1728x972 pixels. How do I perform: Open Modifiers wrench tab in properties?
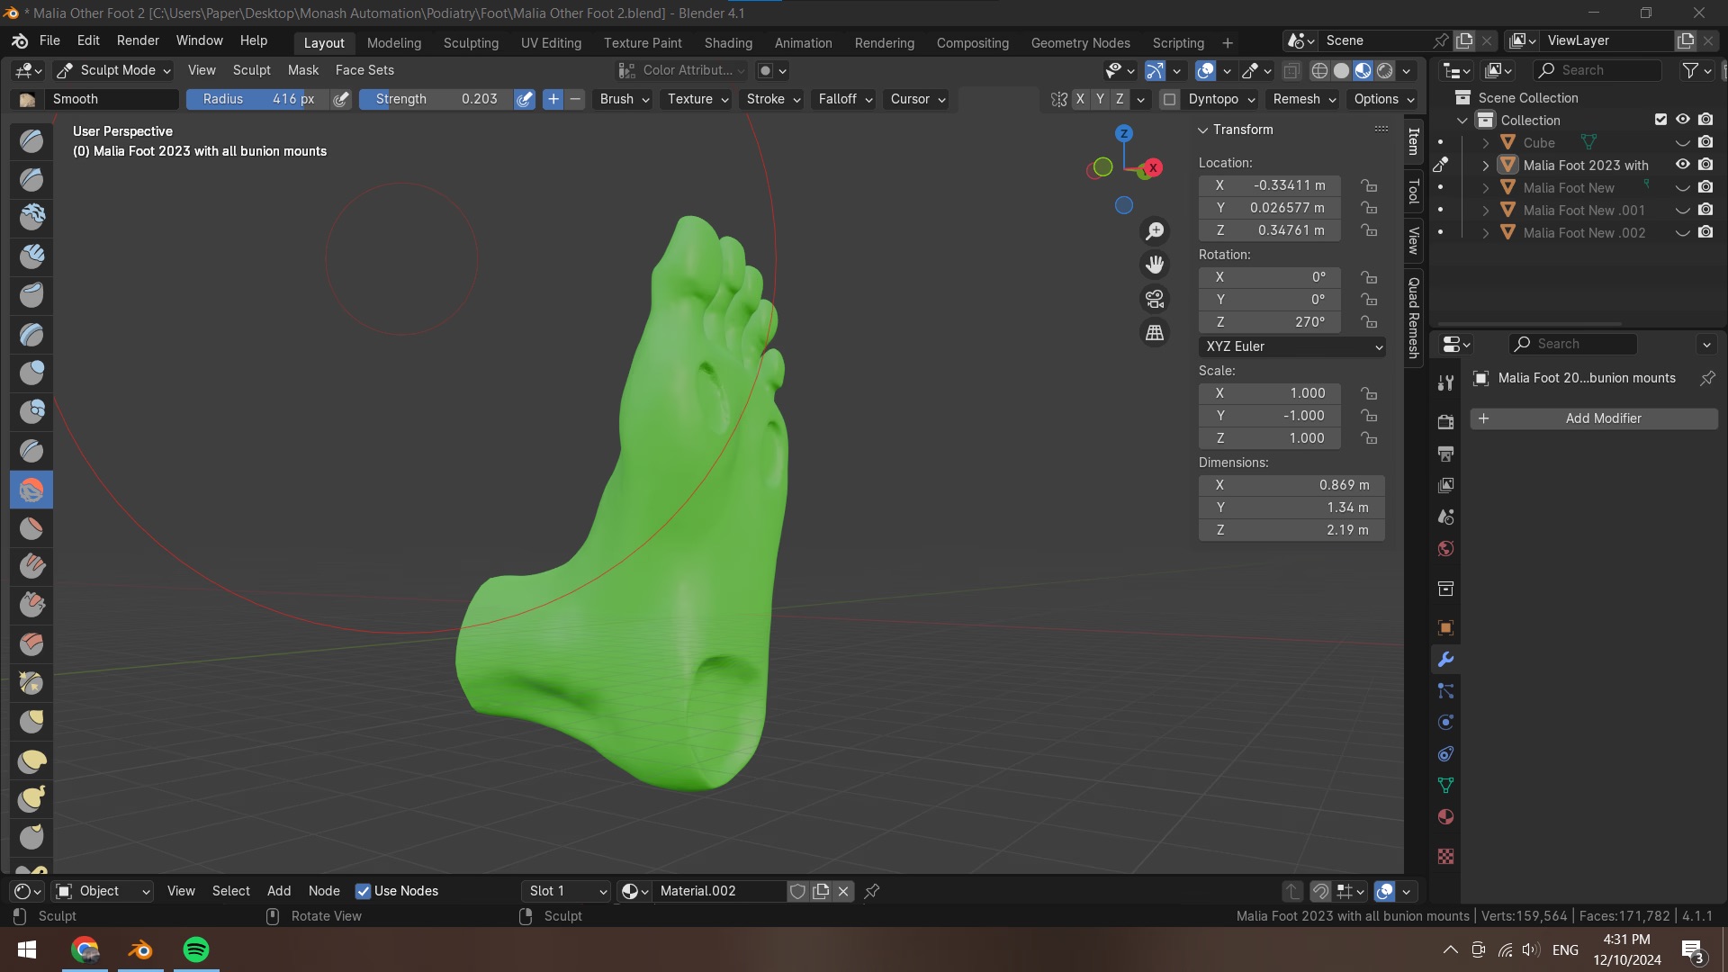1445,660
